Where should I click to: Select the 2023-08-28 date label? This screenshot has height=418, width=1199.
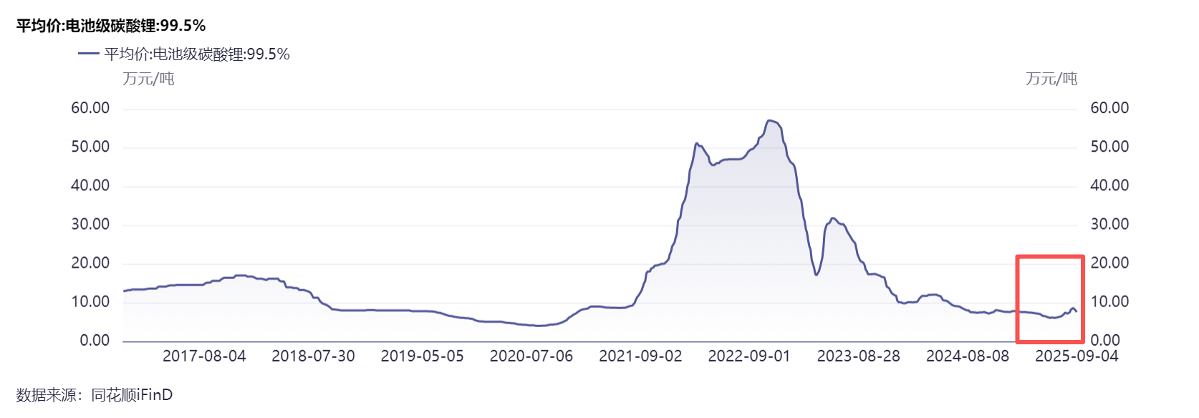click(858, 356)
